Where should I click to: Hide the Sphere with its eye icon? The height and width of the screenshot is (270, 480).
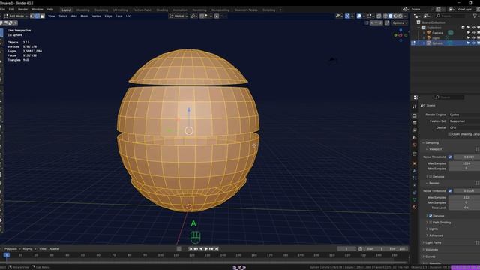(473, 43)
